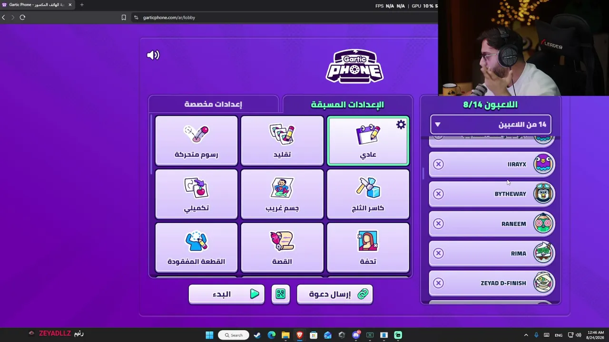Screen dimensions: 609x342
Task: Click IIRAYX's purple bird avatar
Action: click(543, 164)
